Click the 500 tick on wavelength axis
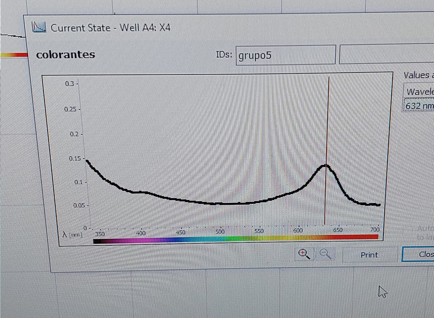This screenshot has height=318, width=434. (220, 231)
